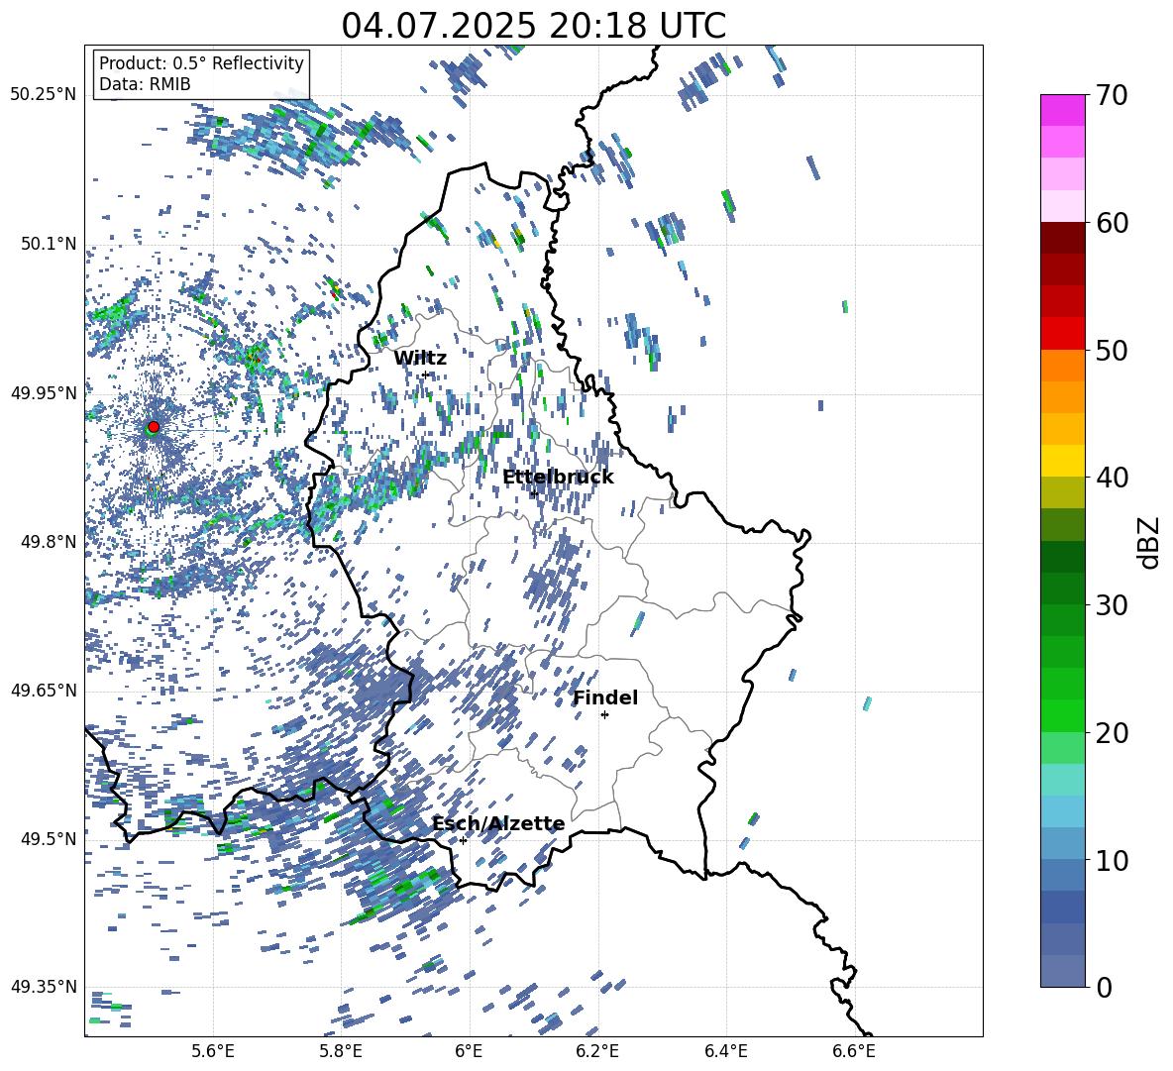Click the colorbar value 40
The width and height of the screenshot is (1173, 1071).
pyautogui.click(x=1112, y=478)
